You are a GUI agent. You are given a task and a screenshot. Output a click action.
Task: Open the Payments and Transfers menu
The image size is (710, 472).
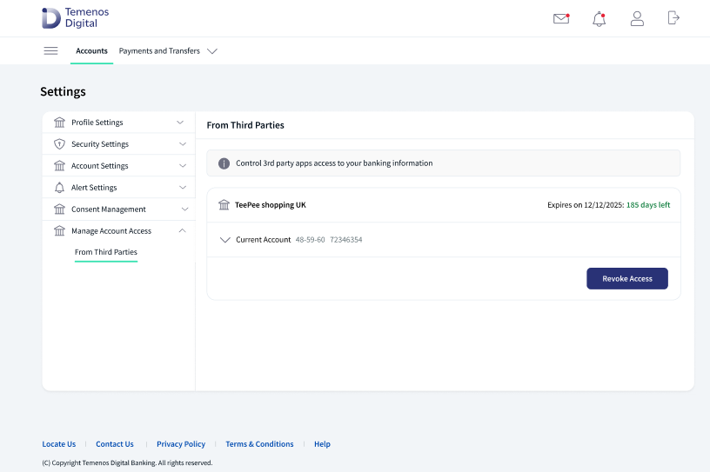[159, 50]
